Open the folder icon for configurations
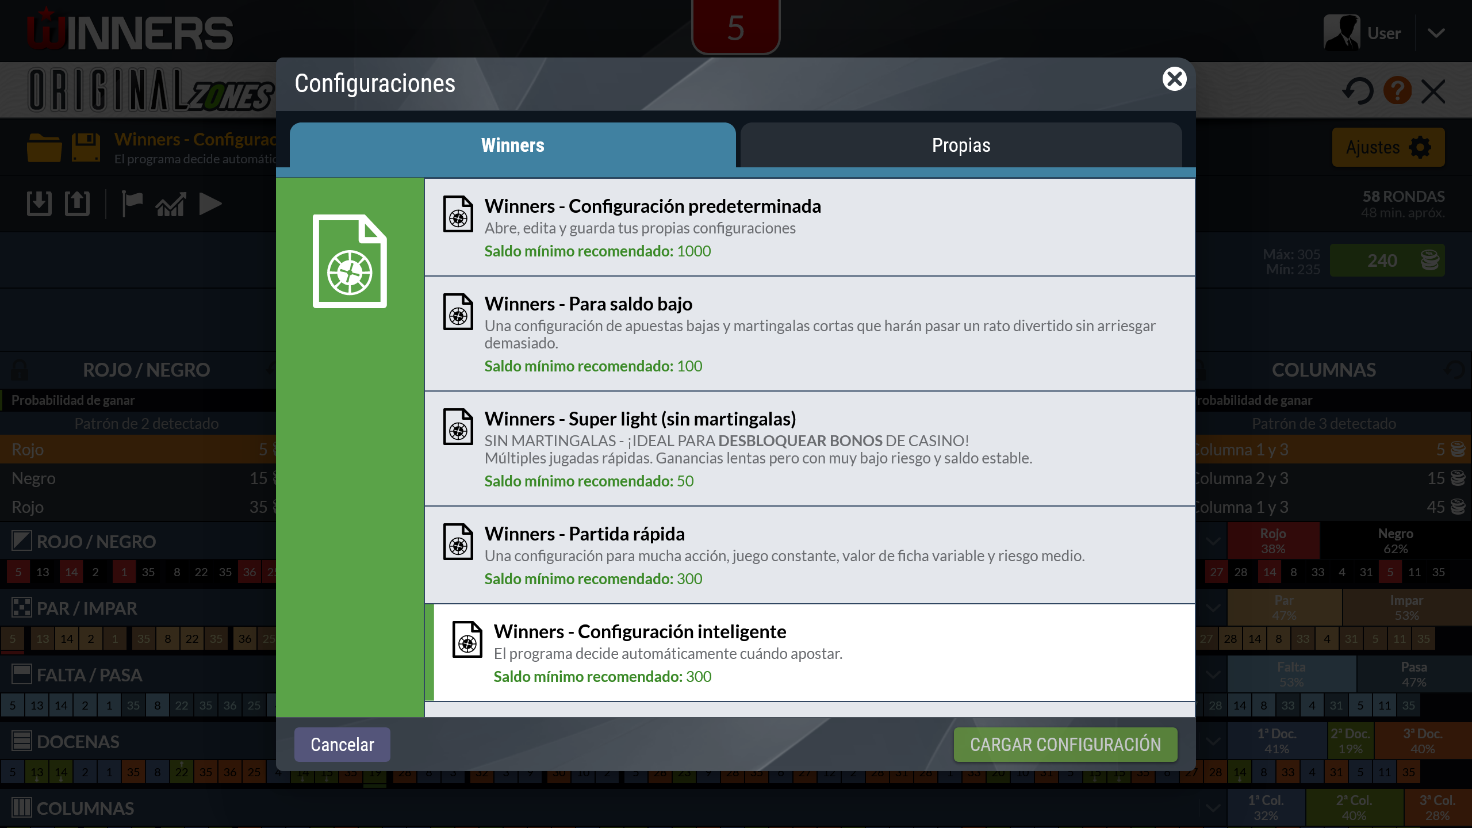 tap(44, 147)
